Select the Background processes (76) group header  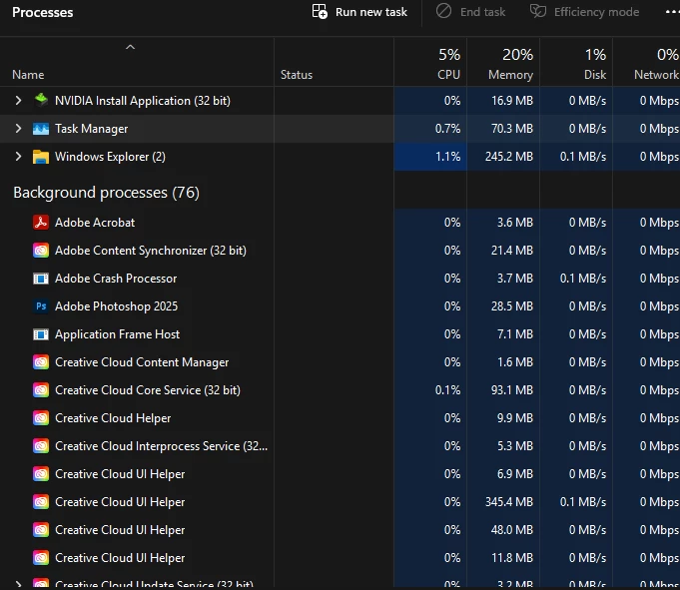tap(106, 193)
